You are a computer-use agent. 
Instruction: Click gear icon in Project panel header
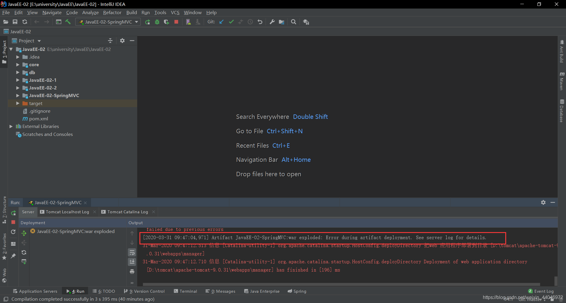(x=122, y=41)
